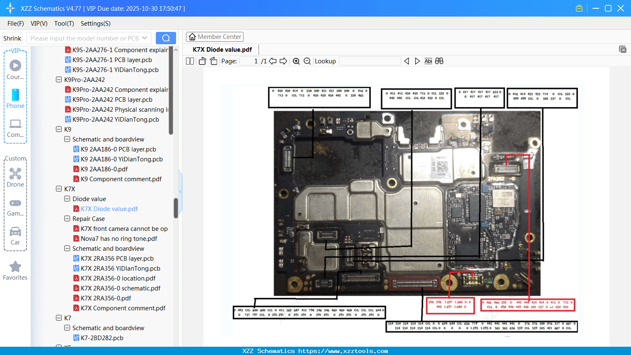
Task: Open the Member Center
Action: point(215,36)
